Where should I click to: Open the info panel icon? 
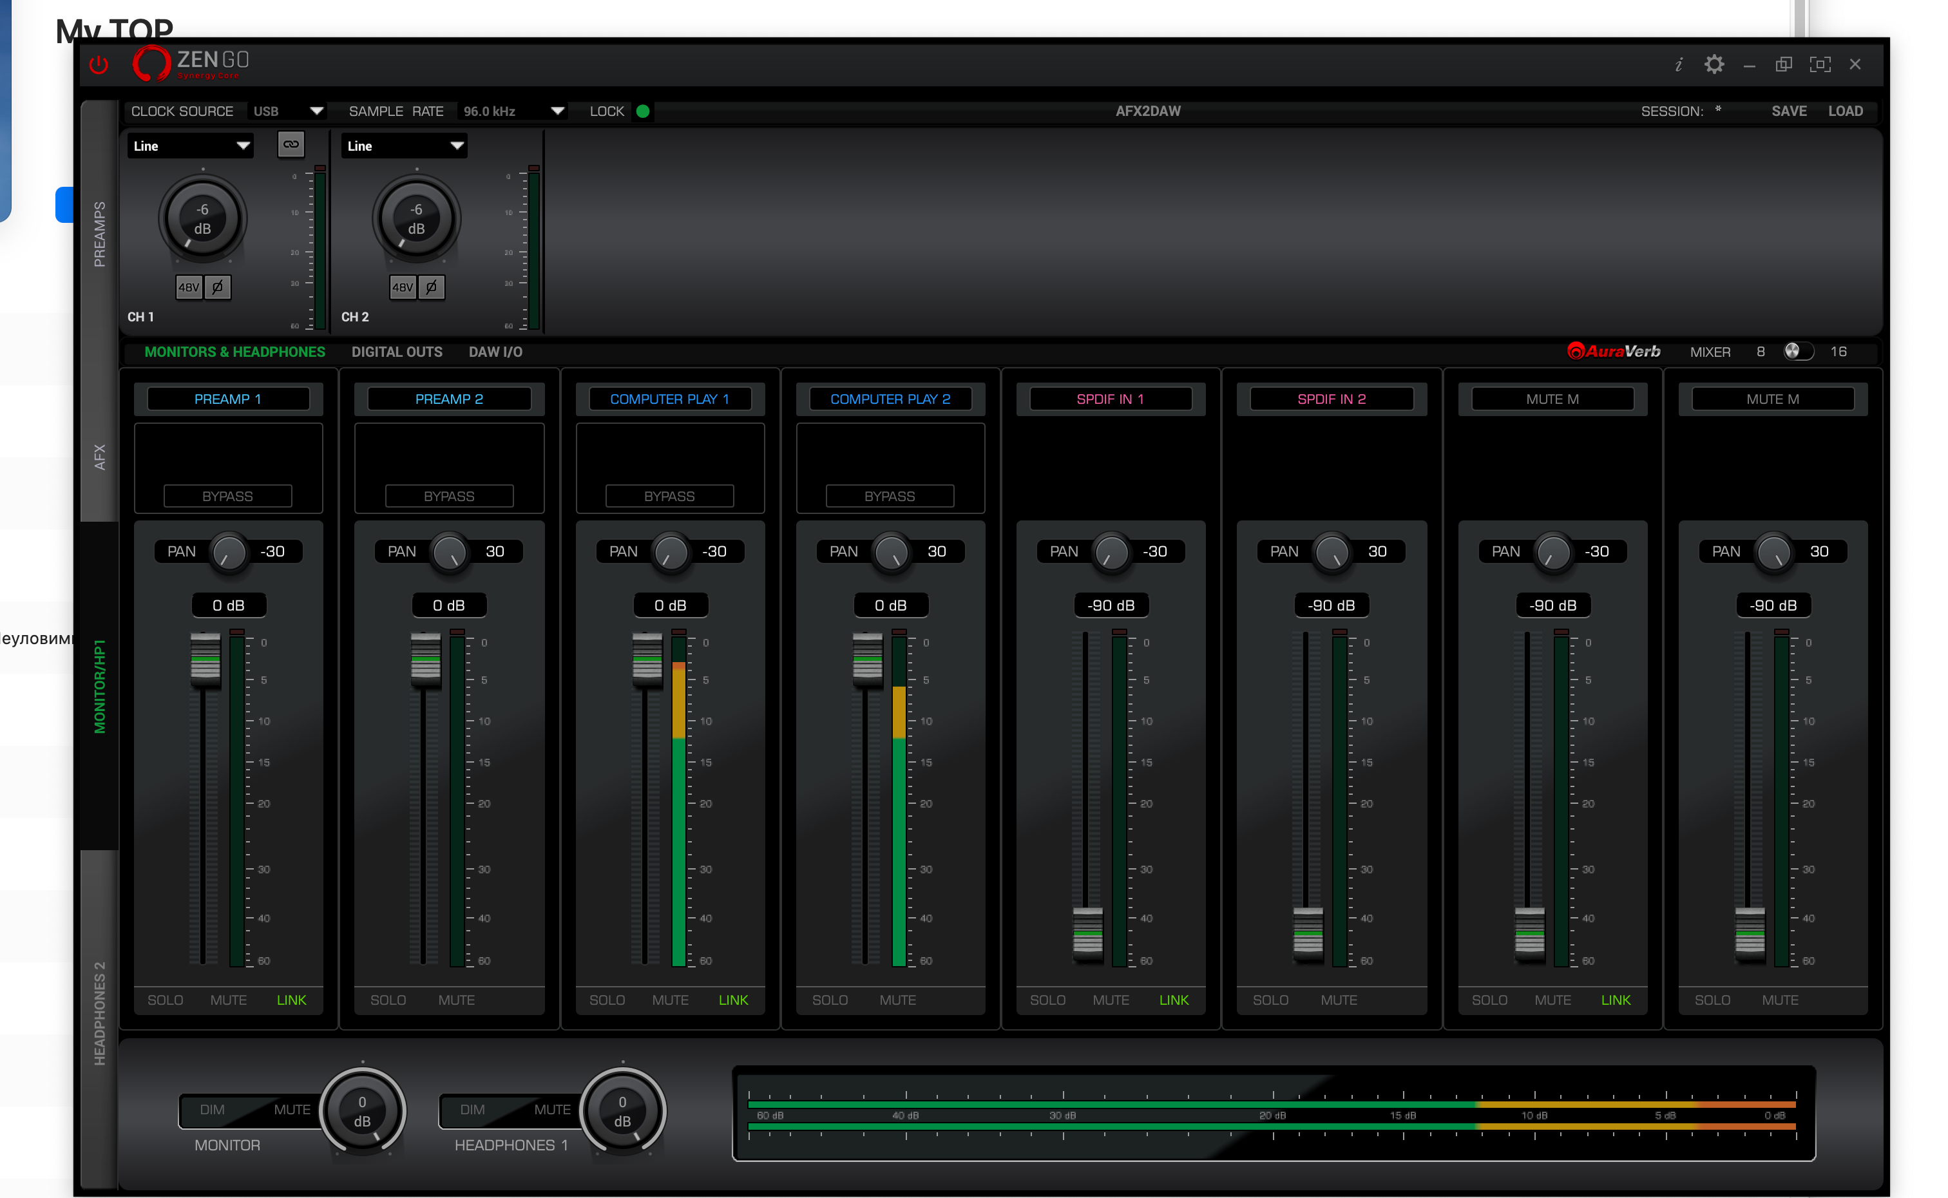[1678, 65]
